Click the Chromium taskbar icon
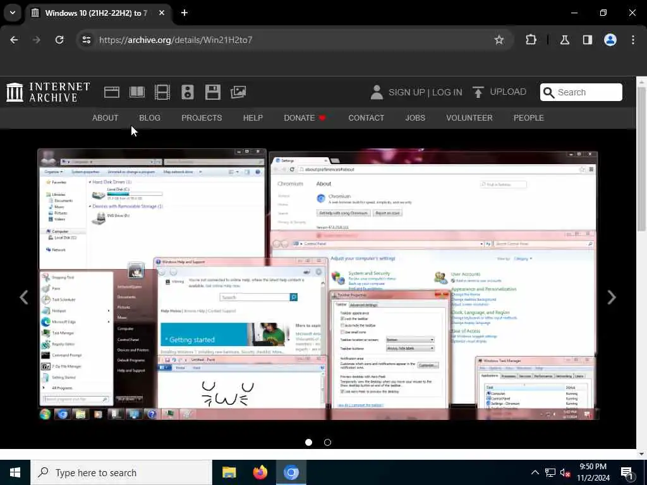Image resolution: width=647 pixels, height=485 pixels. [291, 472]
